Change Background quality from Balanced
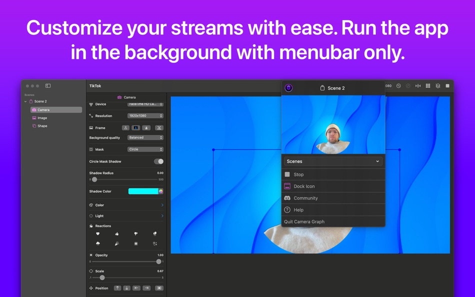The image size is (475, 297). (145, 137)
